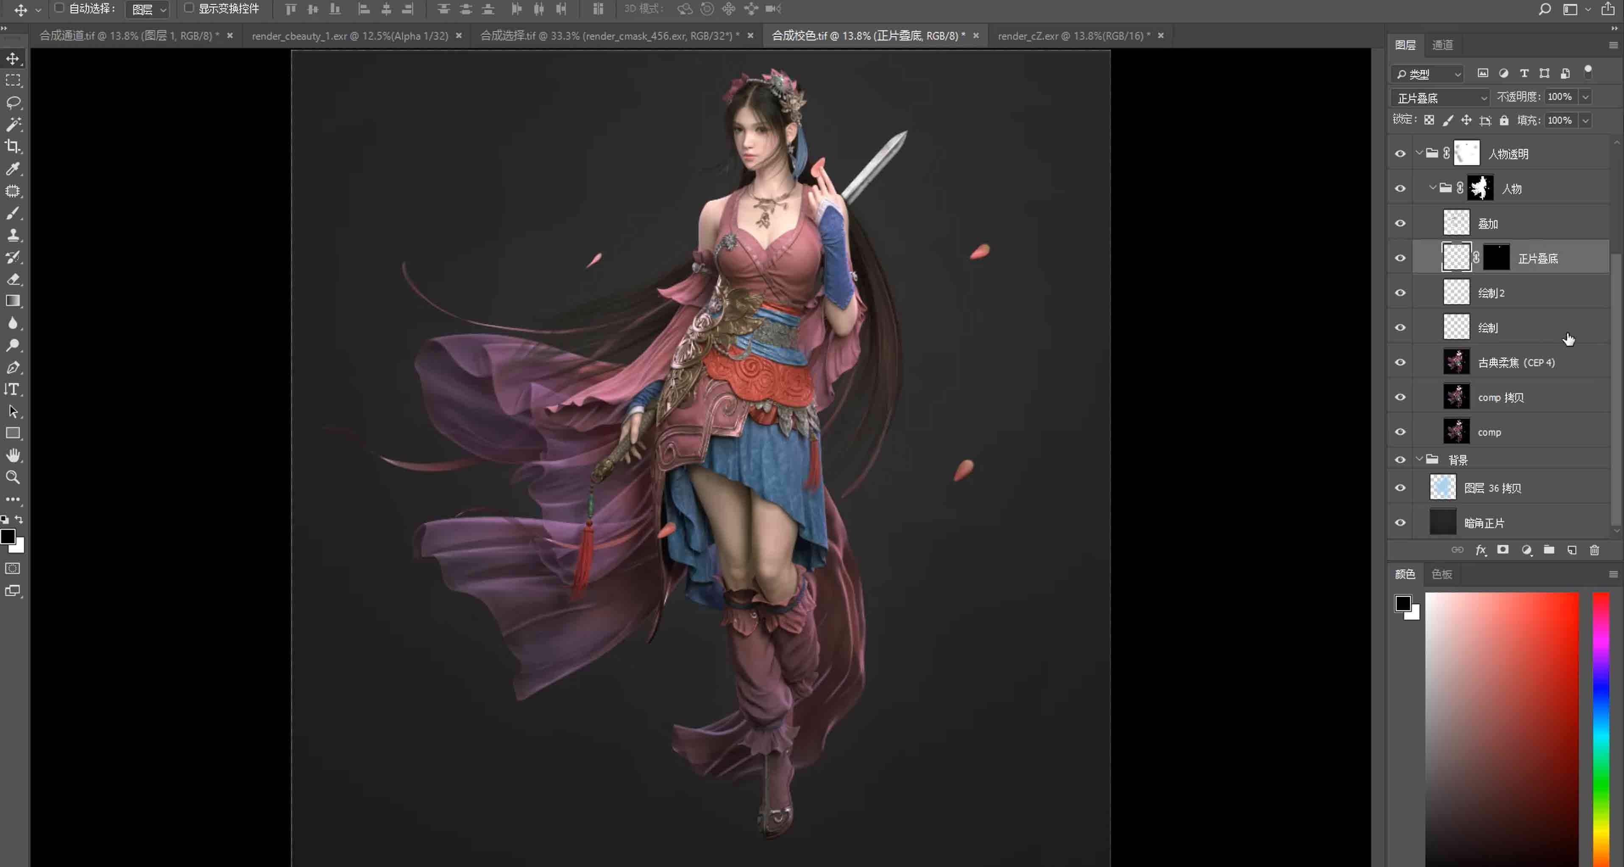The image size is (1624, 867).
Task: Click the Add layer style fx icon
Action: [x=1481, y=550]
